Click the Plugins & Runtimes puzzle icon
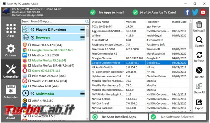The width and height of the screenshot is (210, 123). pos(26,29)
